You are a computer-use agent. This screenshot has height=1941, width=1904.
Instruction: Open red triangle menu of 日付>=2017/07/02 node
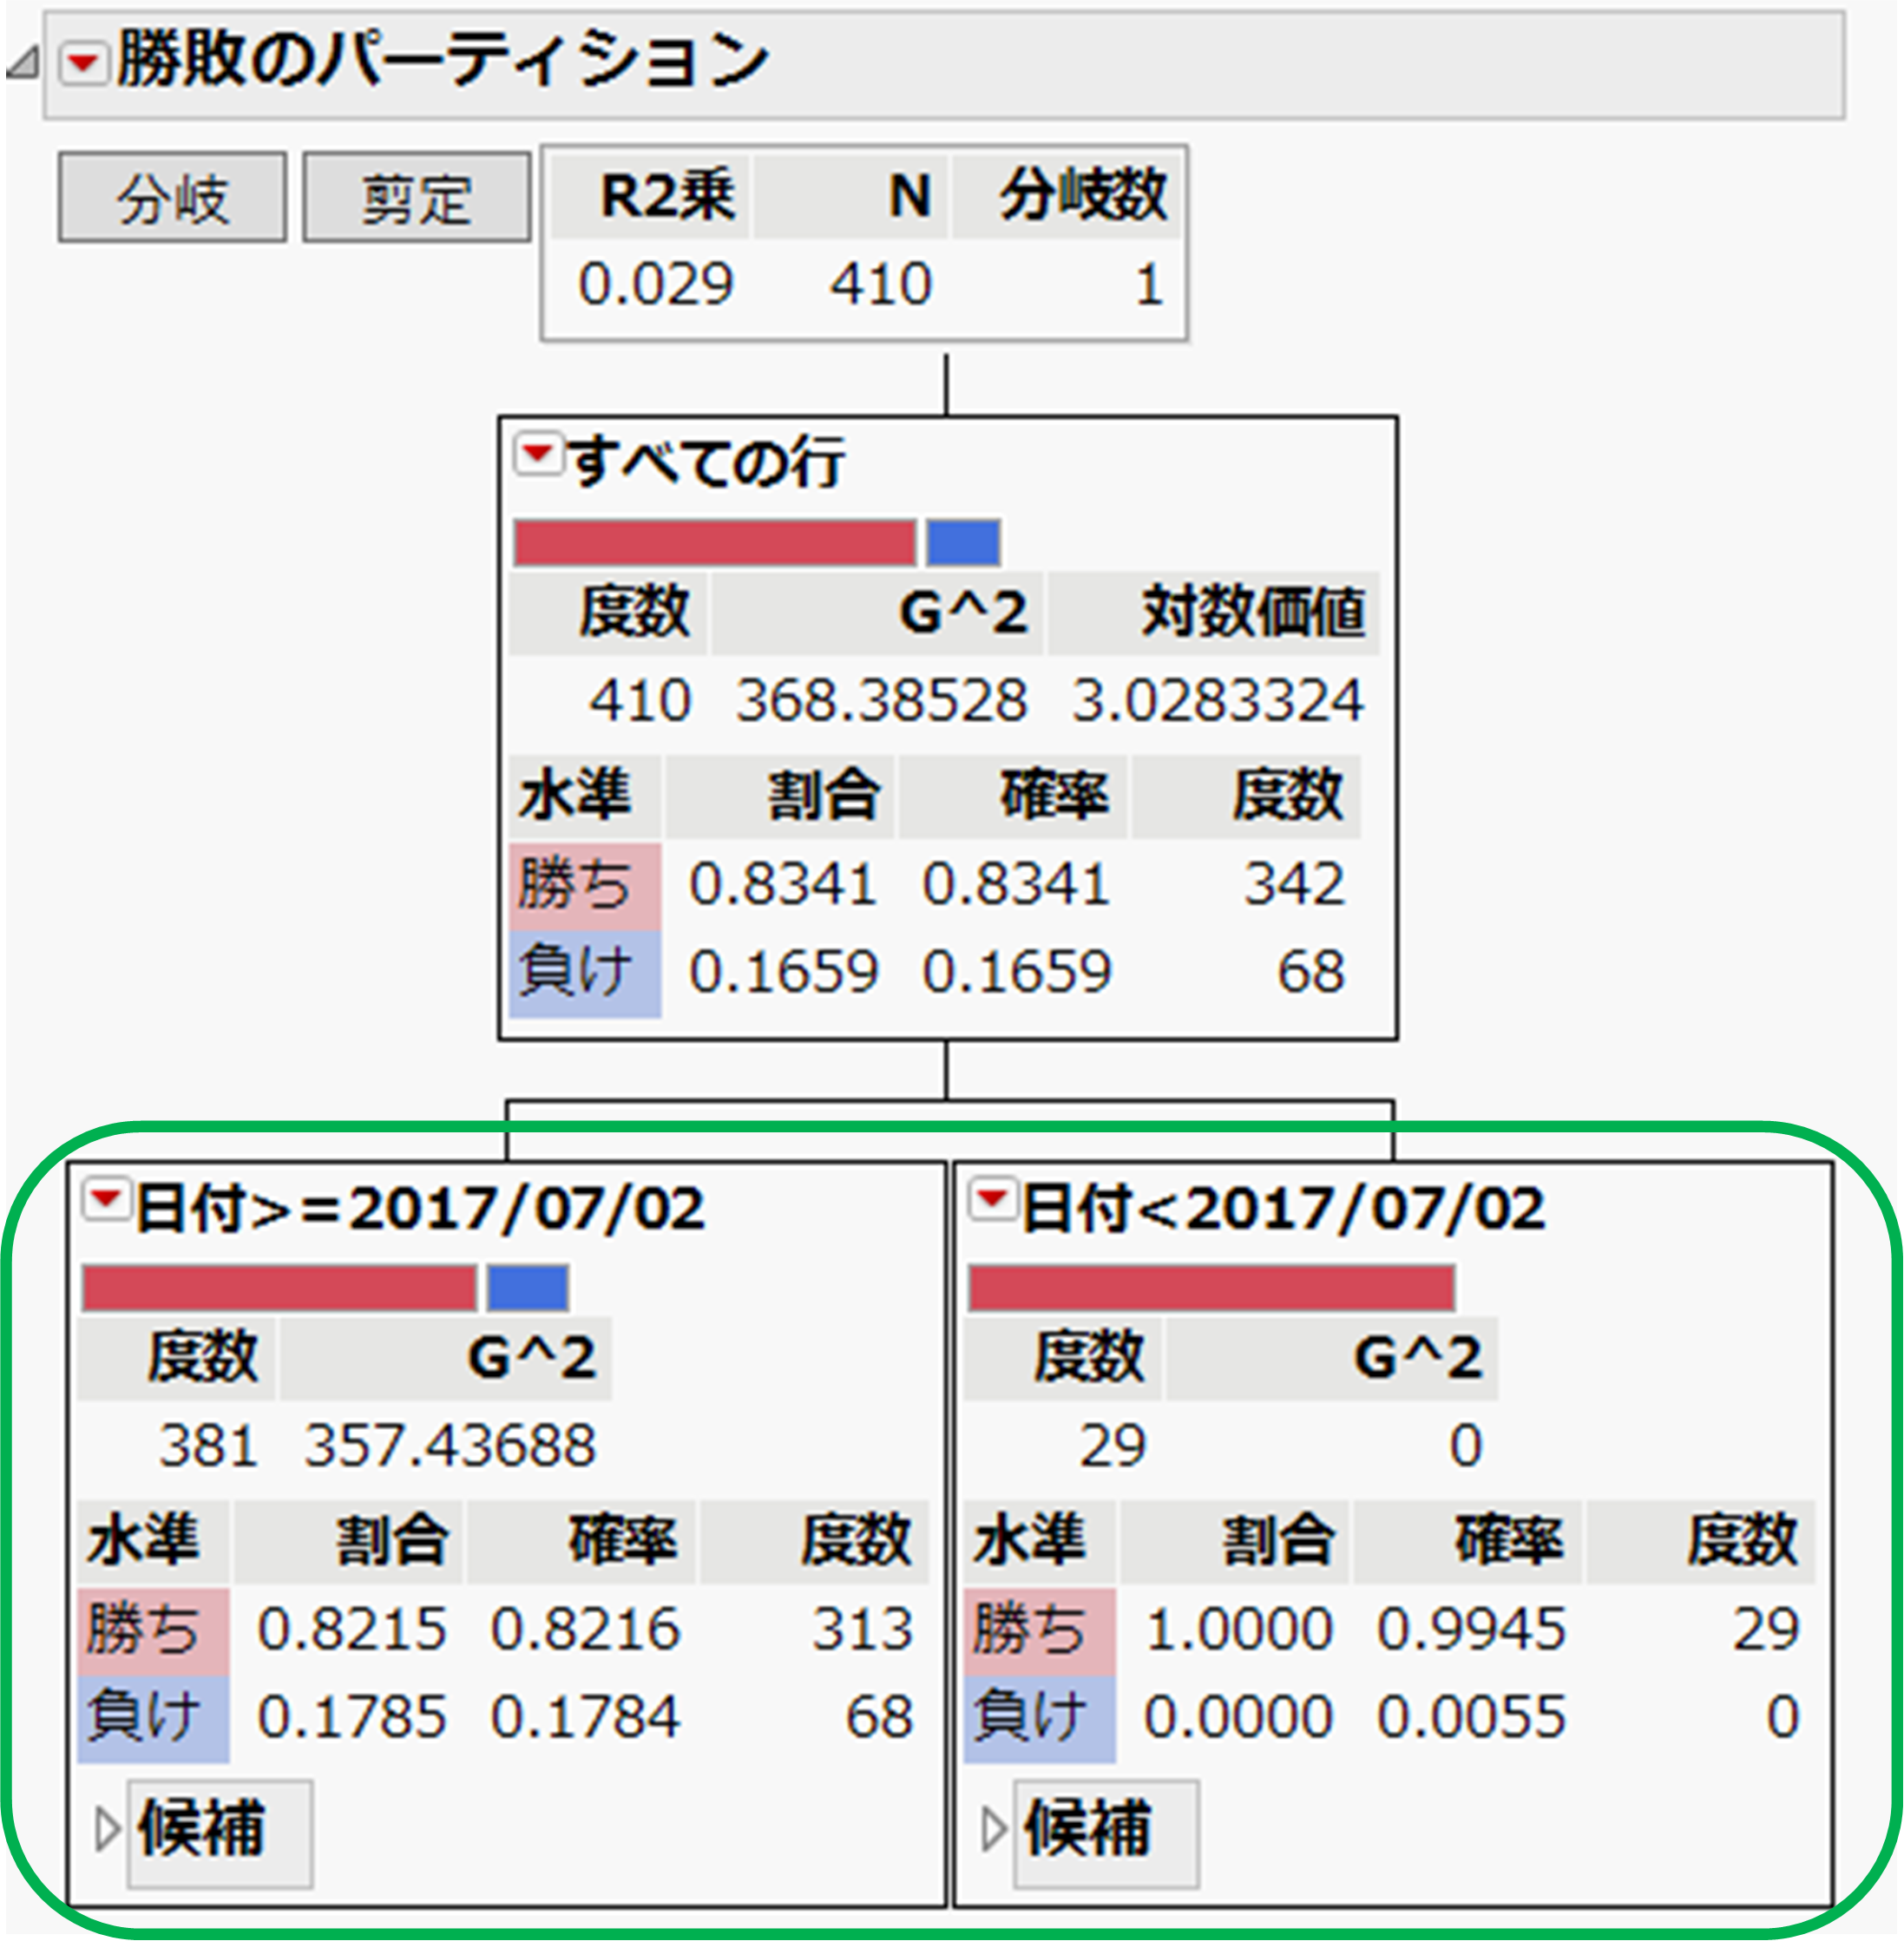click(105, 1199)
